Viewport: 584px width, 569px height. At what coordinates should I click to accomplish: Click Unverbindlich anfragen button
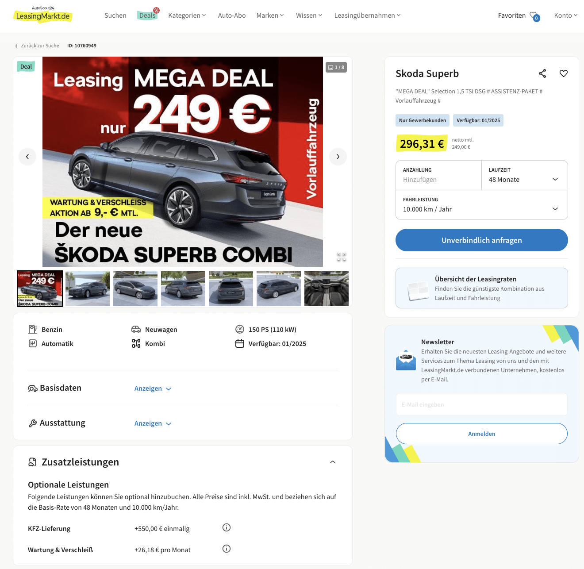(482, 240)
